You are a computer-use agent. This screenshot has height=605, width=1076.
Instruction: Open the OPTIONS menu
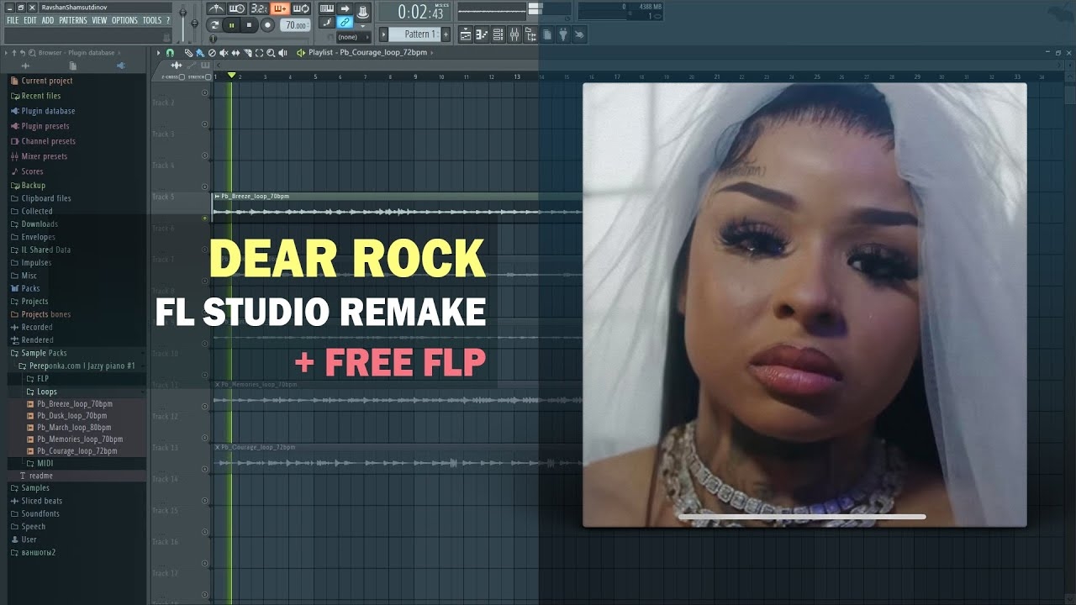[124, 20]
